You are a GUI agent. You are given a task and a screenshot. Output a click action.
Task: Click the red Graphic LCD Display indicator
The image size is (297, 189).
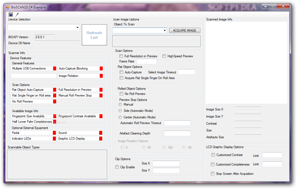point(101,139)
